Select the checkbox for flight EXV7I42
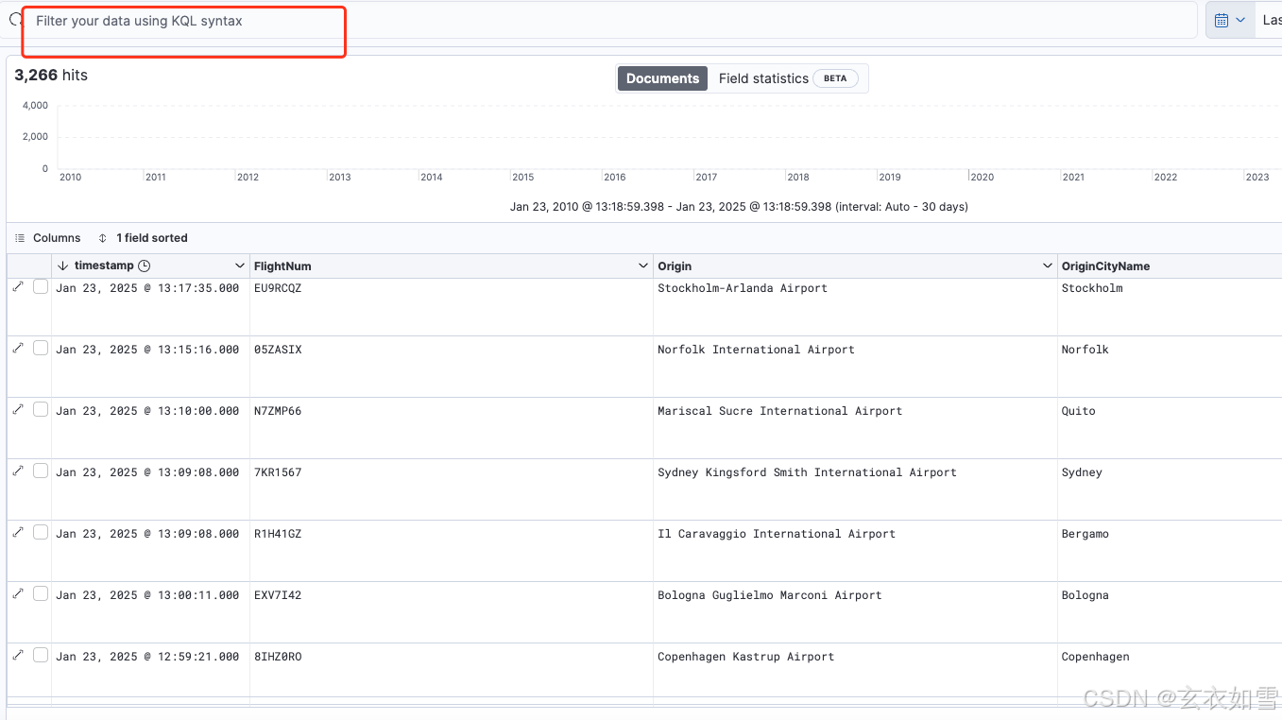This screenshot has width=1282, height=720. coord(41,593)
